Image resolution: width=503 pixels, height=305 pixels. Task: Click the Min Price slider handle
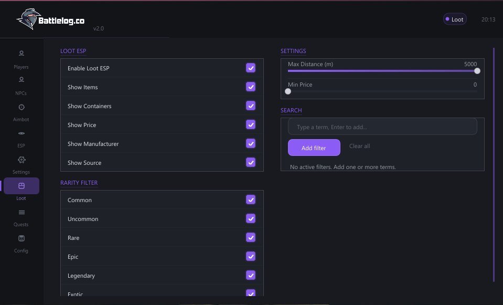[x=288, y=91]
